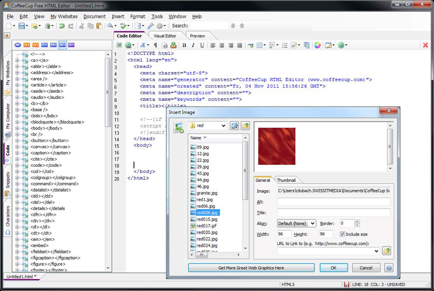Click Cancel in Insert Image dialog
This screenshot has width=434, height=291.
point(366,268)
